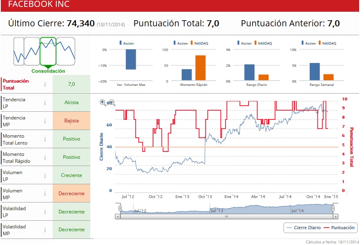The height and width of the screenshot is (245, 364).
Task: Click the Bajista value cell
Action: pos(72,121)
